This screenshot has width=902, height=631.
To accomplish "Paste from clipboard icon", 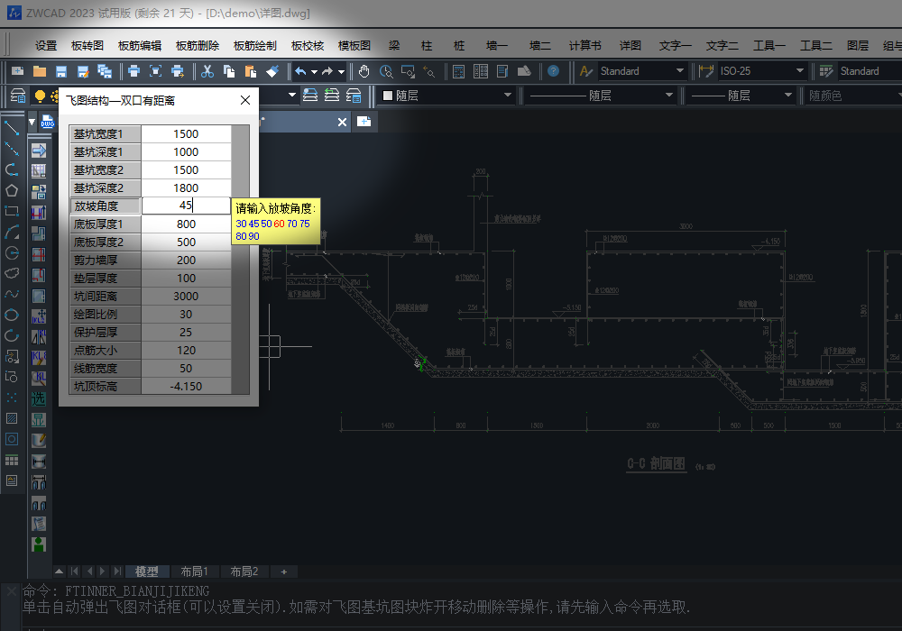I will tap(251, 71).
